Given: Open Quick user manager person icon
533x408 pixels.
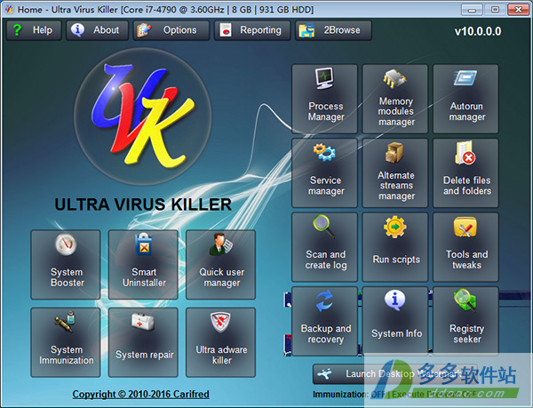Looking at the screenshot, I should coord(221,244).
